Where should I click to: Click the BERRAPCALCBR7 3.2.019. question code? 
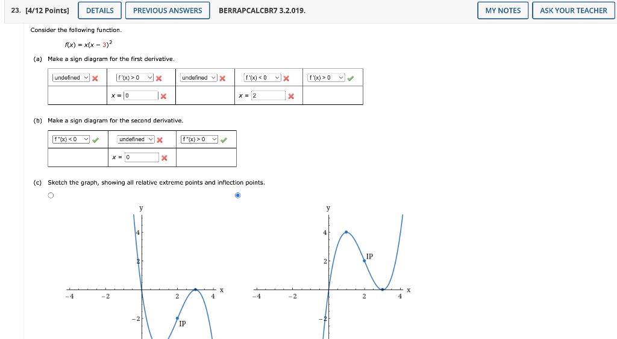262,11
